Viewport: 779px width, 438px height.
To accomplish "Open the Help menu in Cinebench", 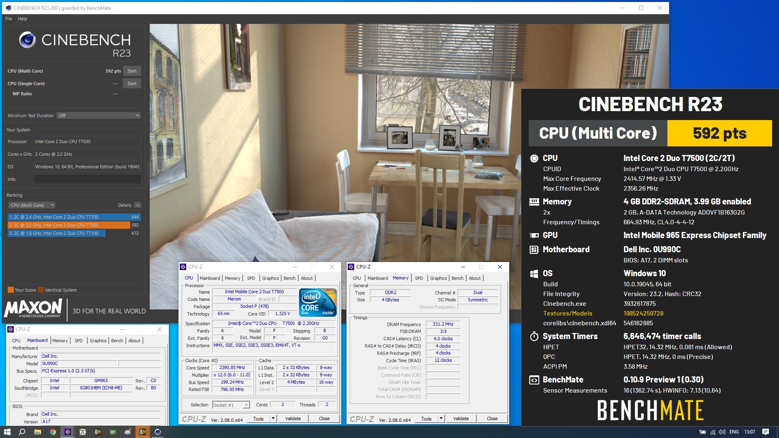I will (22, 19).
